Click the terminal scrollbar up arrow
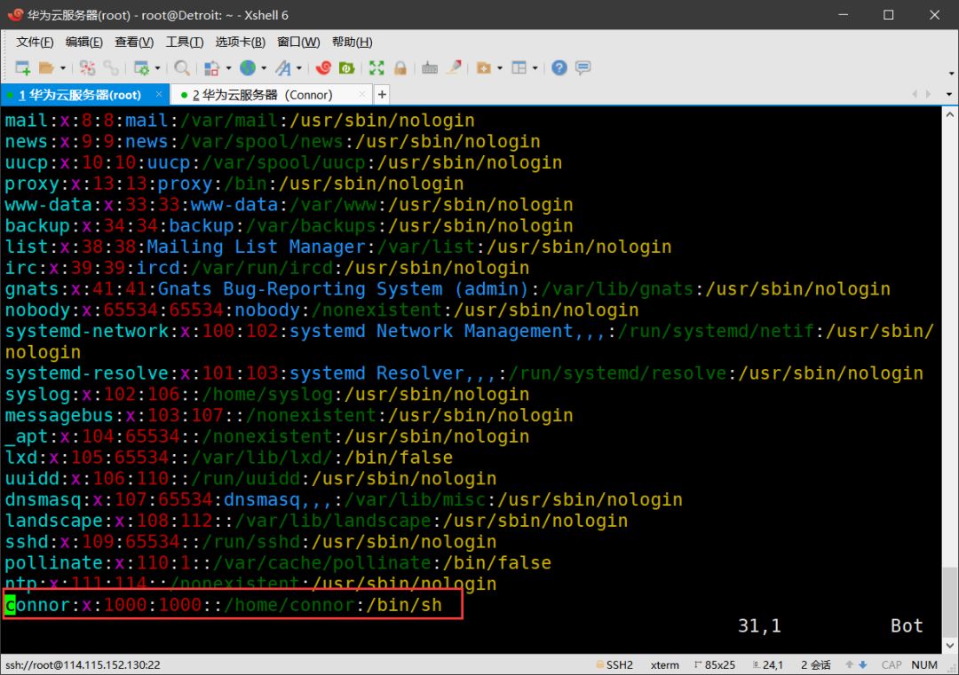The height and width of the screenshot is (675, 959). click(949, 114)
